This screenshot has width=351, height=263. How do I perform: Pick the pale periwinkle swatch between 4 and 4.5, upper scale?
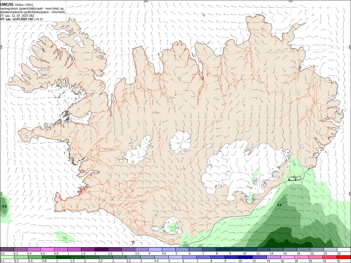155,249
